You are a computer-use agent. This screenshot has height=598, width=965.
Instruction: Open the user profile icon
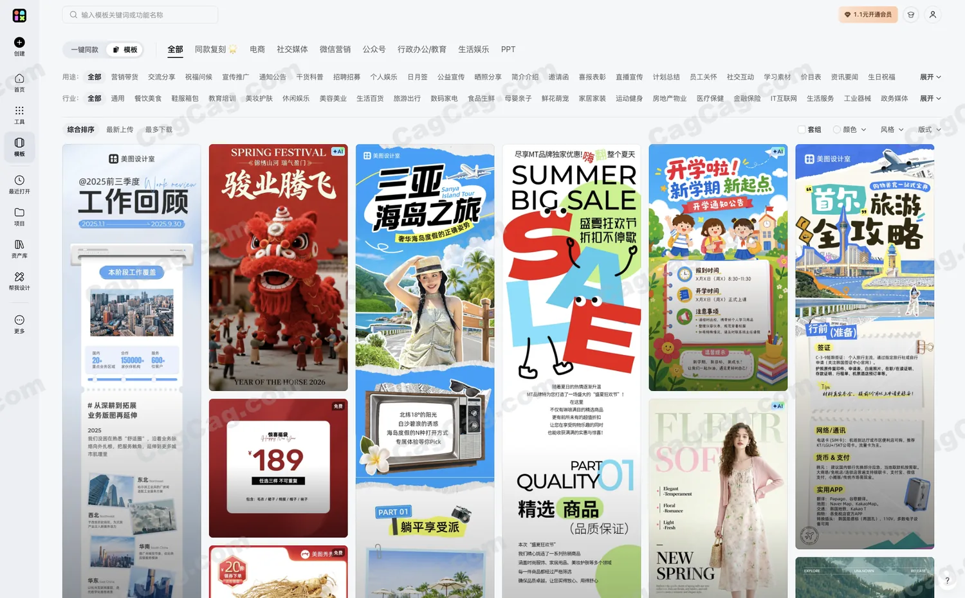point(933,15)
